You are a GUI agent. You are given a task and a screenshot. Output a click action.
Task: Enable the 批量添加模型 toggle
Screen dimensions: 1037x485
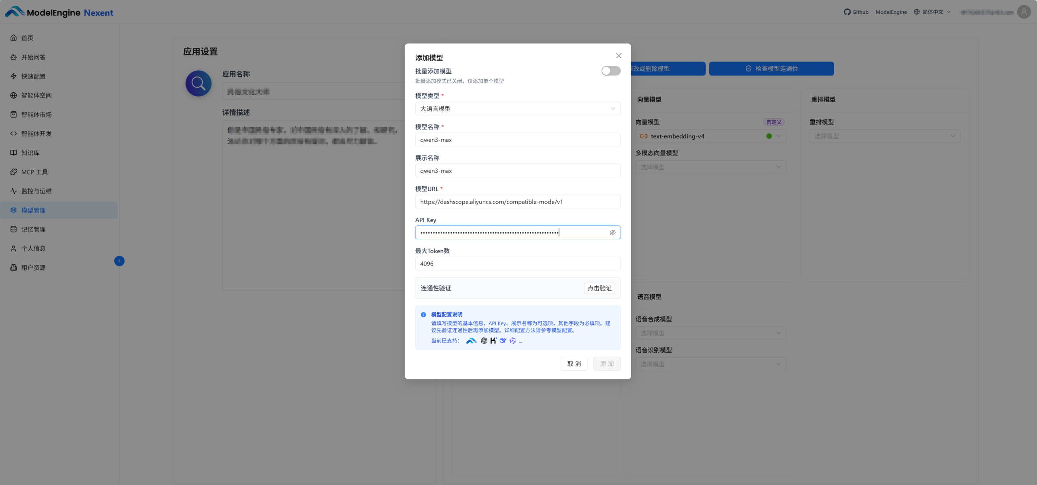tap(610, 71)
